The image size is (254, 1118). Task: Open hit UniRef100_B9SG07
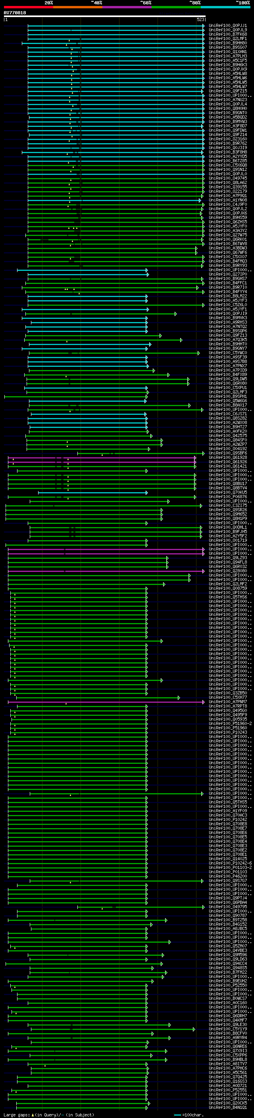coord(227,47)
